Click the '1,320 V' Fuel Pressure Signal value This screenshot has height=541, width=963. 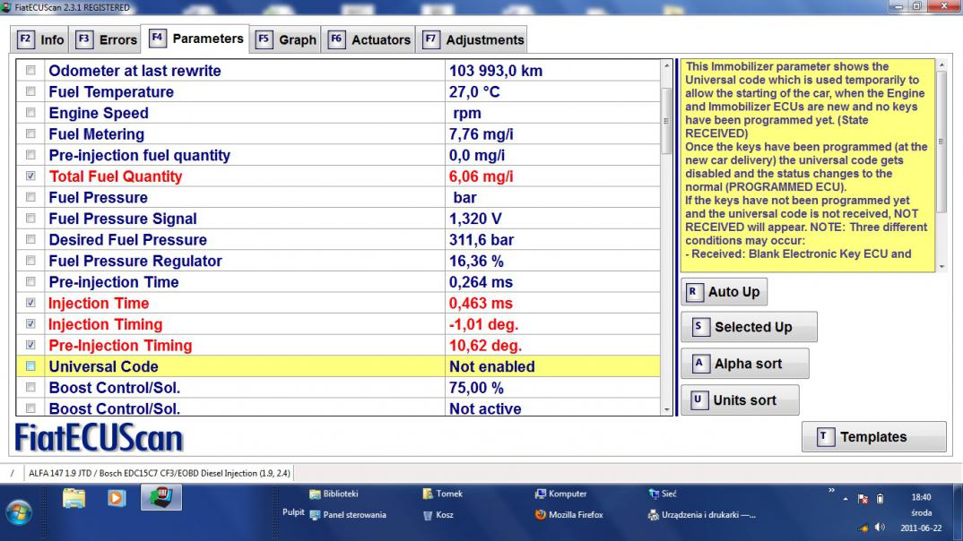click(x=475, y=219)
